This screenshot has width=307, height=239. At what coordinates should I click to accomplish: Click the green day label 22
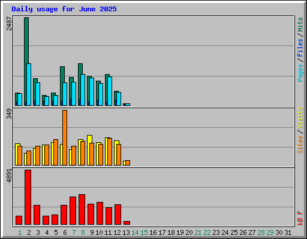point(207,232)
